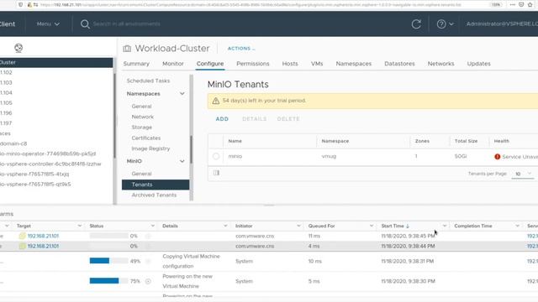Image resolution: width=538 pixels, height=302 pixels.
Task: Open 192.168.21.101 link in 4 ms row
Action: click(x=43, y=246)
